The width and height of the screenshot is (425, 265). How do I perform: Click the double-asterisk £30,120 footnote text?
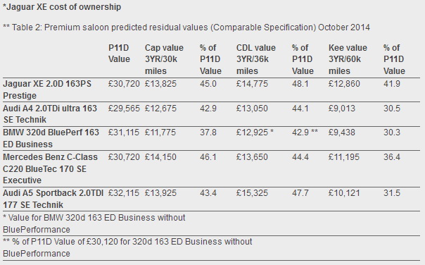[x=127, y=247]
